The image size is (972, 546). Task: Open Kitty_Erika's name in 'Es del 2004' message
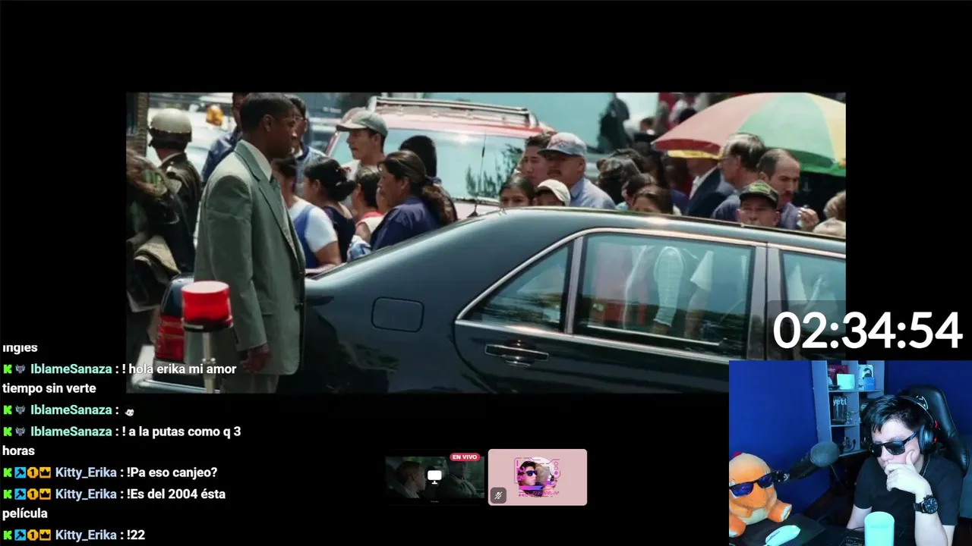click(86, 494)
